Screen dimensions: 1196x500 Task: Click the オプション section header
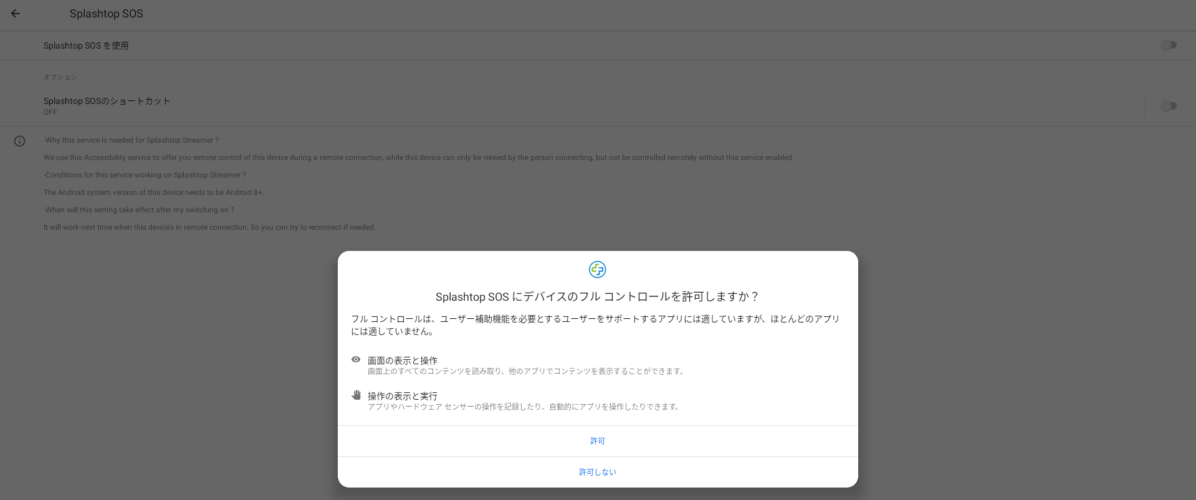pyautogui.click(x=60, y=77)
